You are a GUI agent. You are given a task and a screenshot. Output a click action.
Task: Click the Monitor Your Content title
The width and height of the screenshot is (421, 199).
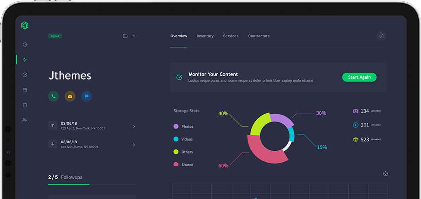(213, 74)
